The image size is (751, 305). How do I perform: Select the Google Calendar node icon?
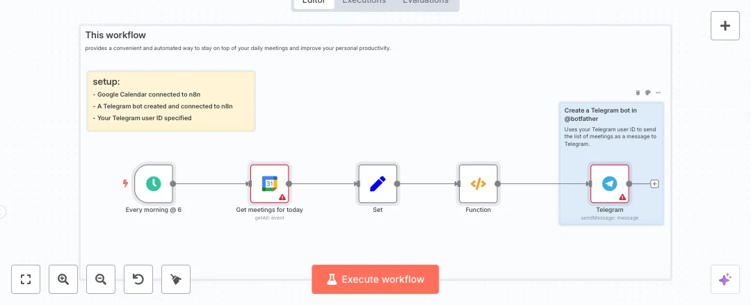click(x=269, y=184)
